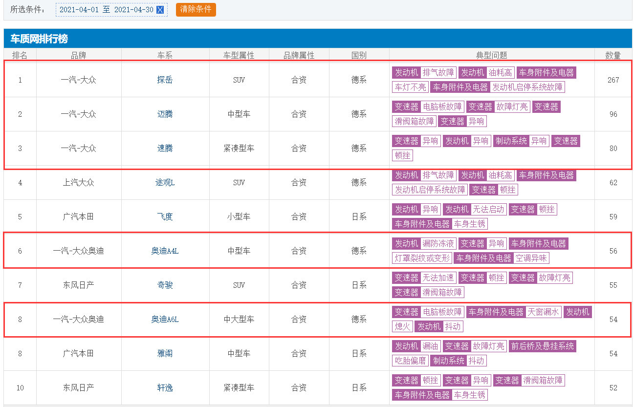Image resolution: width=634 pixels, height=407 pixels.
Task: Select the 熄火 tag in 奥迪A6L row
Action: [x=403, y=327]
